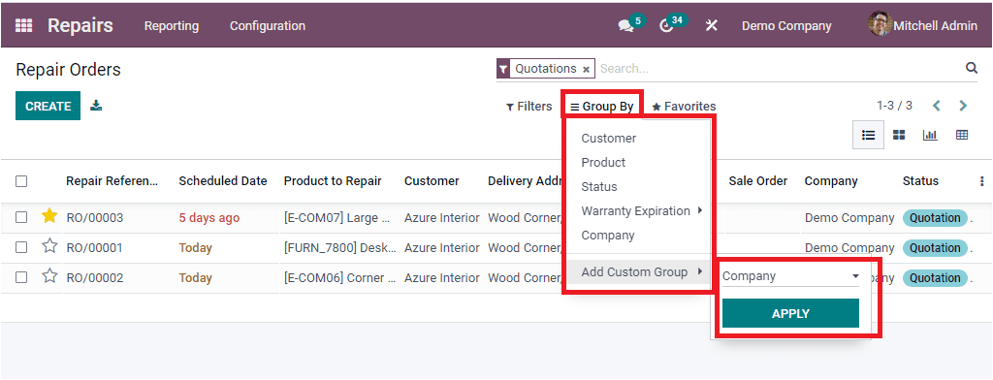Viewport: 993px width, 380px height.
Task: Remove the Quotations filter tag
Action: (587, 69)
